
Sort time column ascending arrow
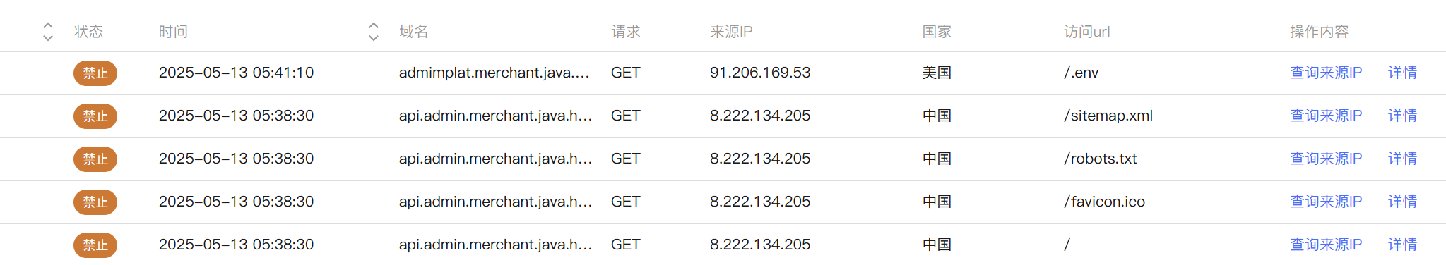pyautogui.click(x=374, y=25)
